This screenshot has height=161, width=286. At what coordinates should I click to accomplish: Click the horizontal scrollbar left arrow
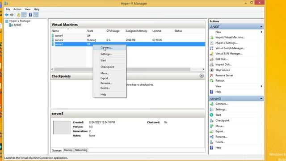[52, 69]
